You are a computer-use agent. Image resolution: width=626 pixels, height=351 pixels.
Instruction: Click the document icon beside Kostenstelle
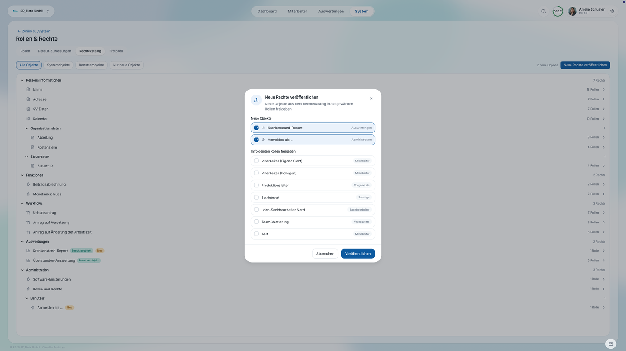33,147
